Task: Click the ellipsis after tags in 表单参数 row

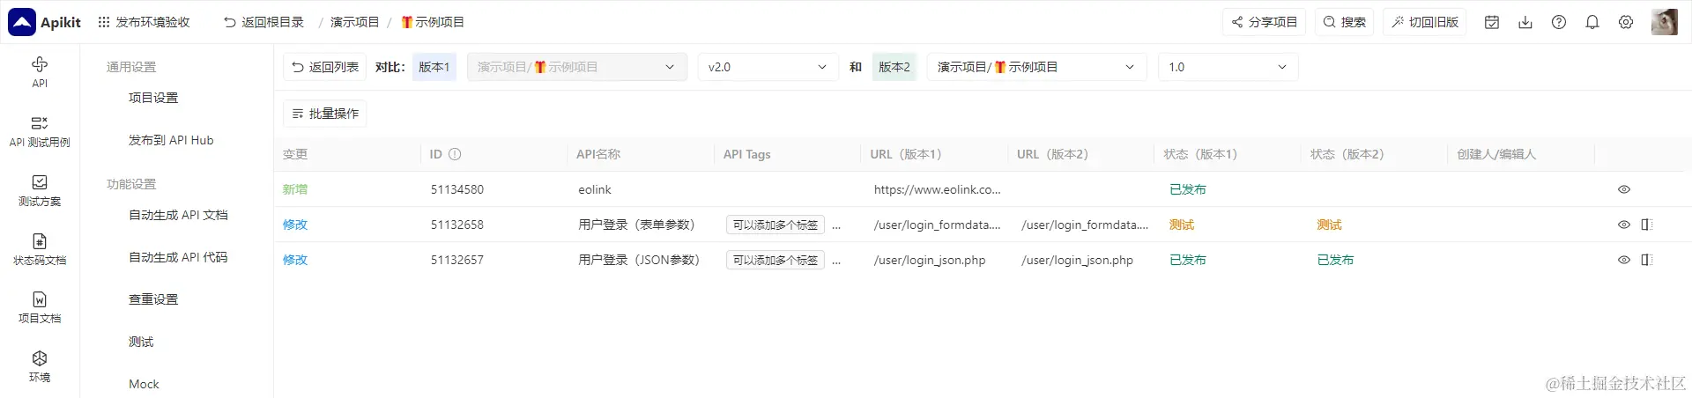Action: [x=836, y=225]
